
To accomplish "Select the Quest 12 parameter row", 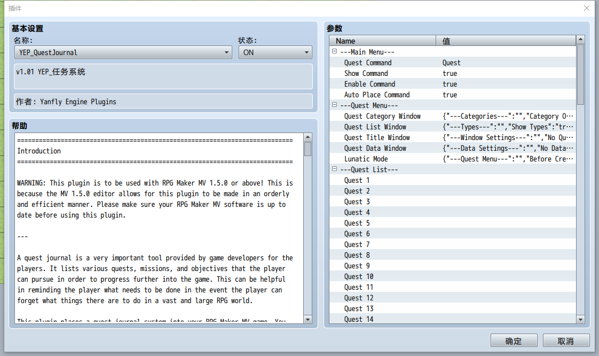I will (453, 298).
